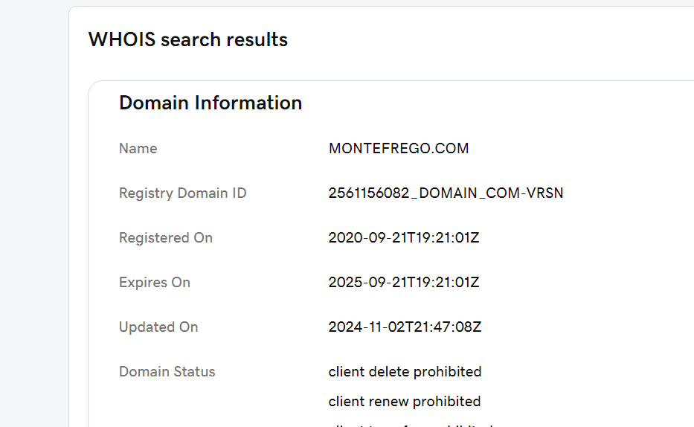Select the Updated On label
The width and height of the screenshot is (694, 427).
coord(158,327)
